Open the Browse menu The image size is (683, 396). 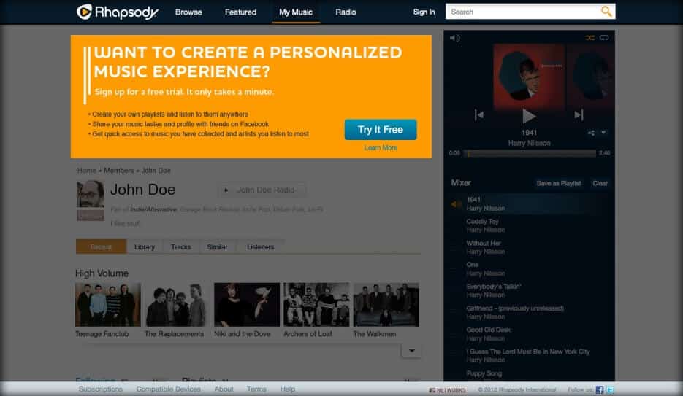188,12
